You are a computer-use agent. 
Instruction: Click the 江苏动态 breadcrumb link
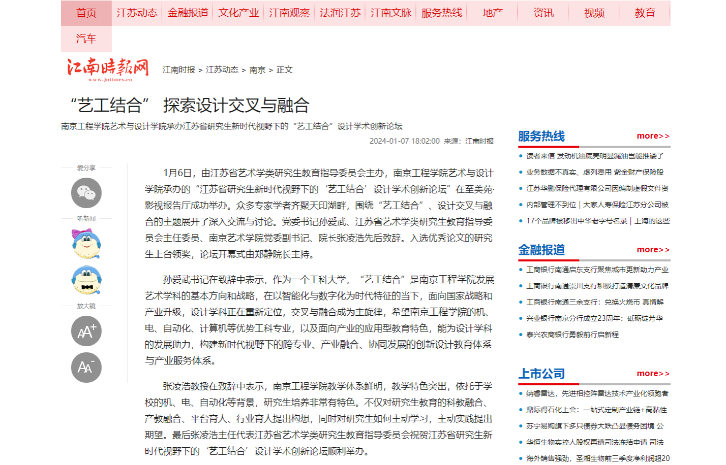pos(222,70)
